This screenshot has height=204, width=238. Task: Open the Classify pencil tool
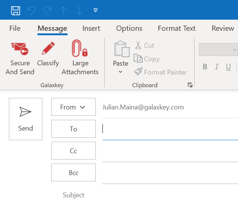pyautogui.click(x=48, y=49)
